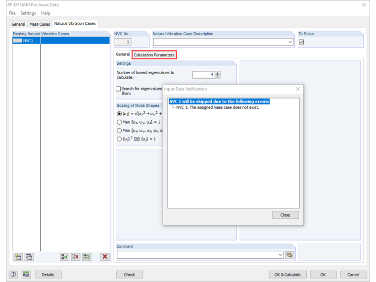Expand the Comment dropdown arrow

280,255
